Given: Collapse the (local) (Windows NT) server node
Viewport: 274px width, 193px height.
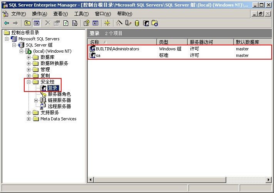Looking at the screenshot, I should 21,51.
